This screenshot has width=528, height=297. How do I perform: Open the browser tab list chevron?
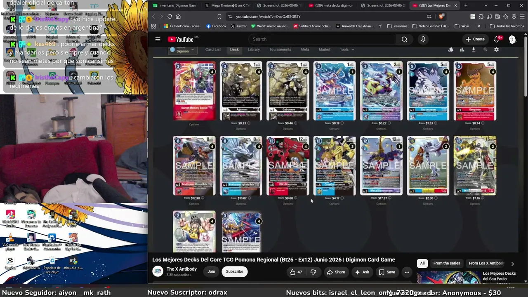(486, 5)
